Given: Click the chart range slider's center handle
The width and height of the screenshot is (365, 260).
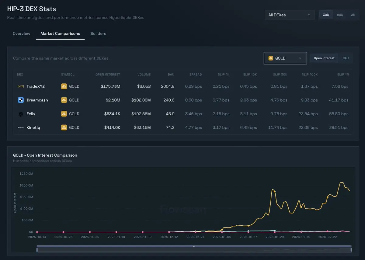Looking at the screenshot, I should tap(194, 246).
